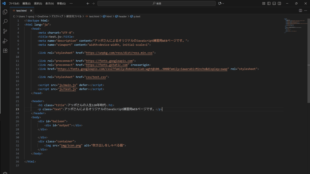Click the go back arrow
This screenshot has height=174, width=310.
[88, 3]
